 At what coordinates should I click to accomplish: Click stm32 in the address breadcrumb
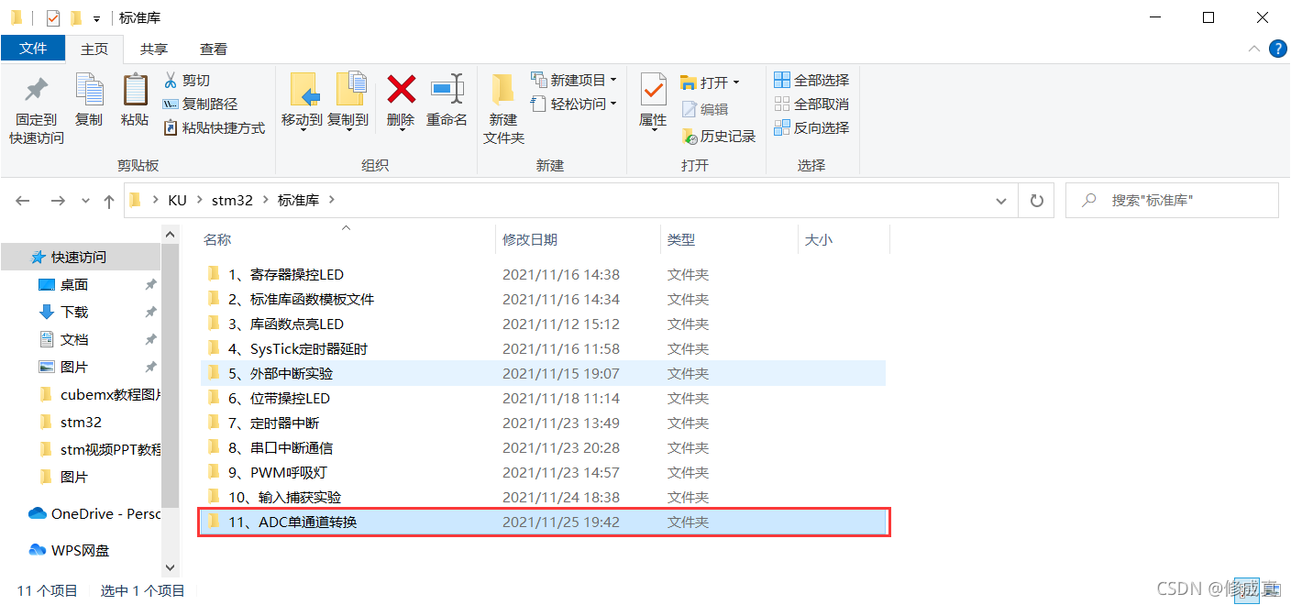pyautogui.click(x=232, y=200)
